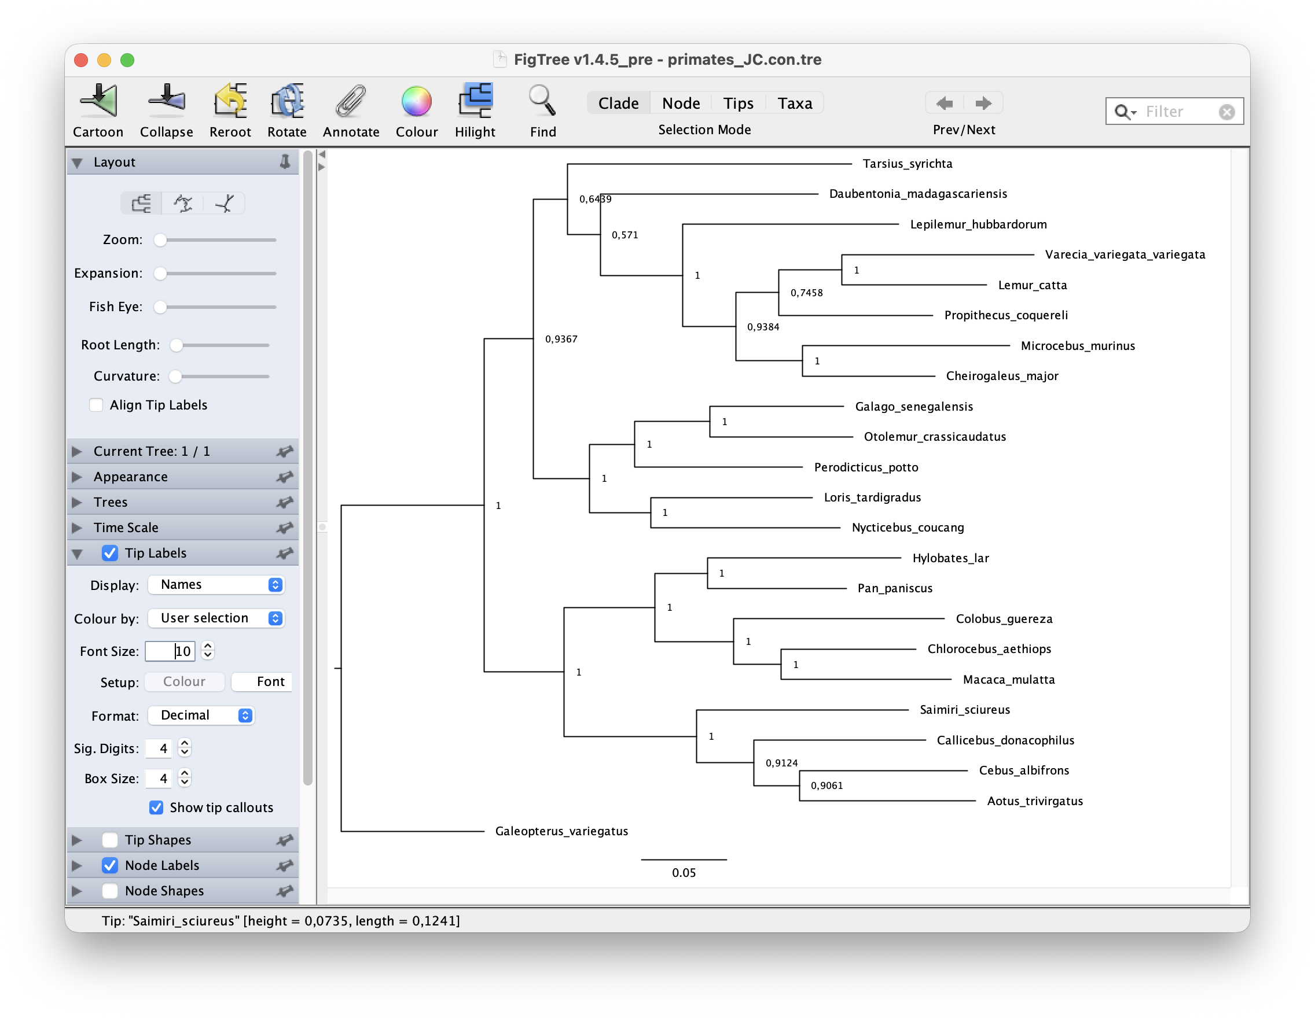Switch selection mode to Node
Viewport: 1315px width, 1018px height.
point(681,104)
